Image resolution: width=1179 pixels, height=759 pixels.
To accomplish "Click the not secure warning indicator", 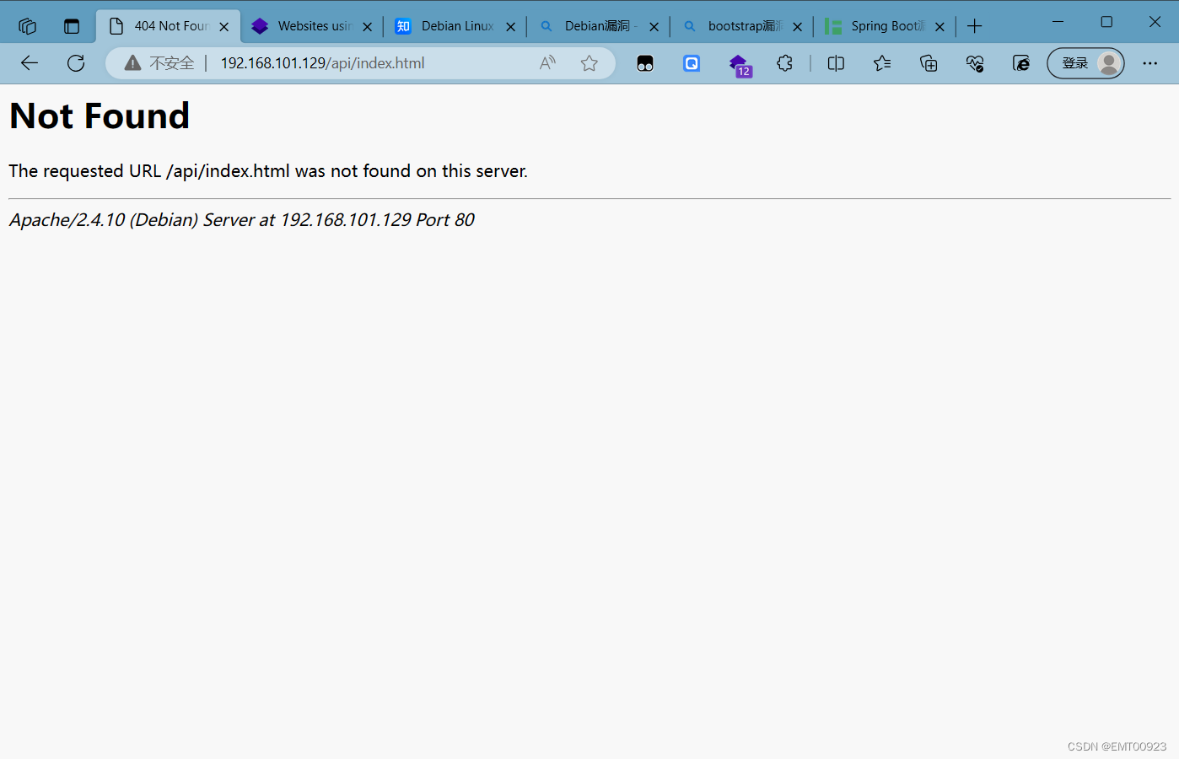I will click(x=159, y=63).
